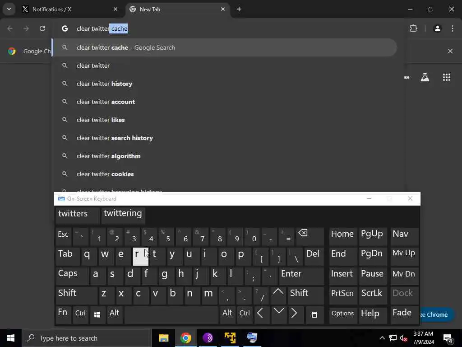Choose the 'clear twitter history' suggestion
The height and width of the screenshot is (347, 462).
[x=225, y=84]
